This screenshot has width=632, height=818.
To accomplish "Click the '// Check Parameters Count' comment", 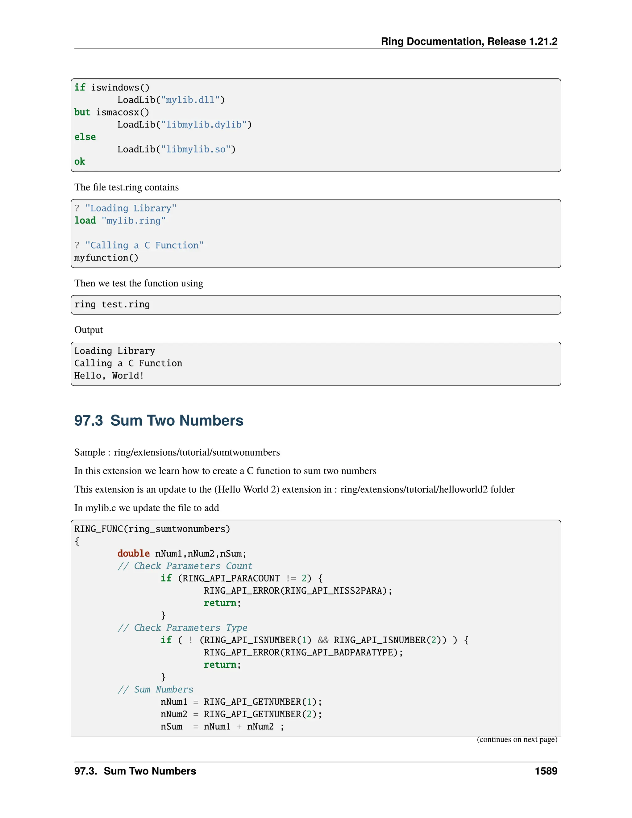I will point(185,566).
